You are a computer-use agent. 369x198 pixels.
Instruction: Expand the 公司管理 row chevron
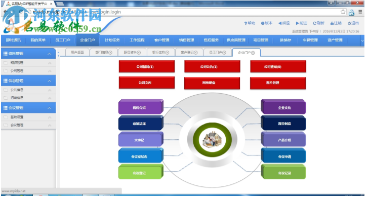tap(50, 71)
